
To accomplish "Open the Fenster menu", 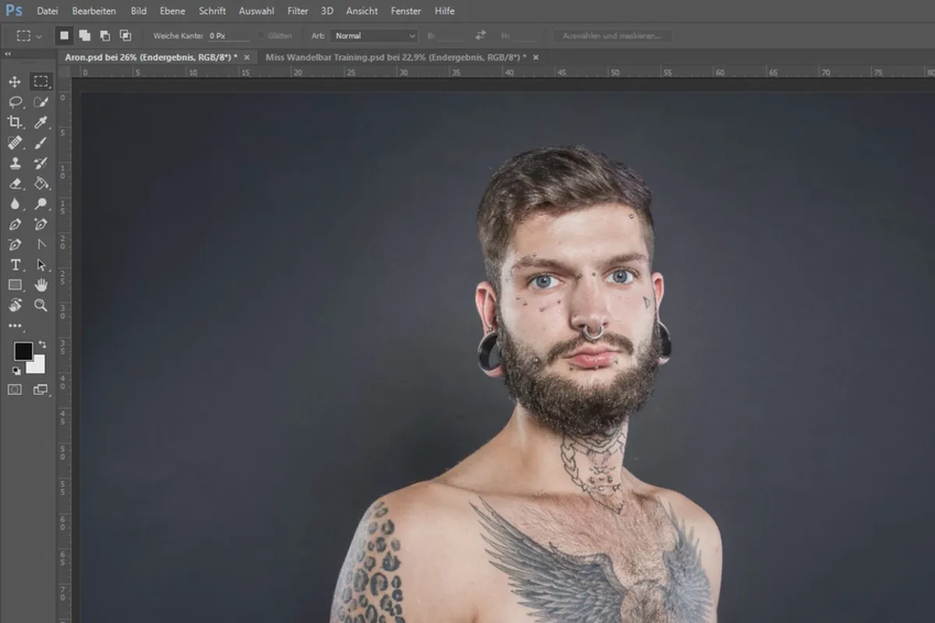I will click(406, 11).
